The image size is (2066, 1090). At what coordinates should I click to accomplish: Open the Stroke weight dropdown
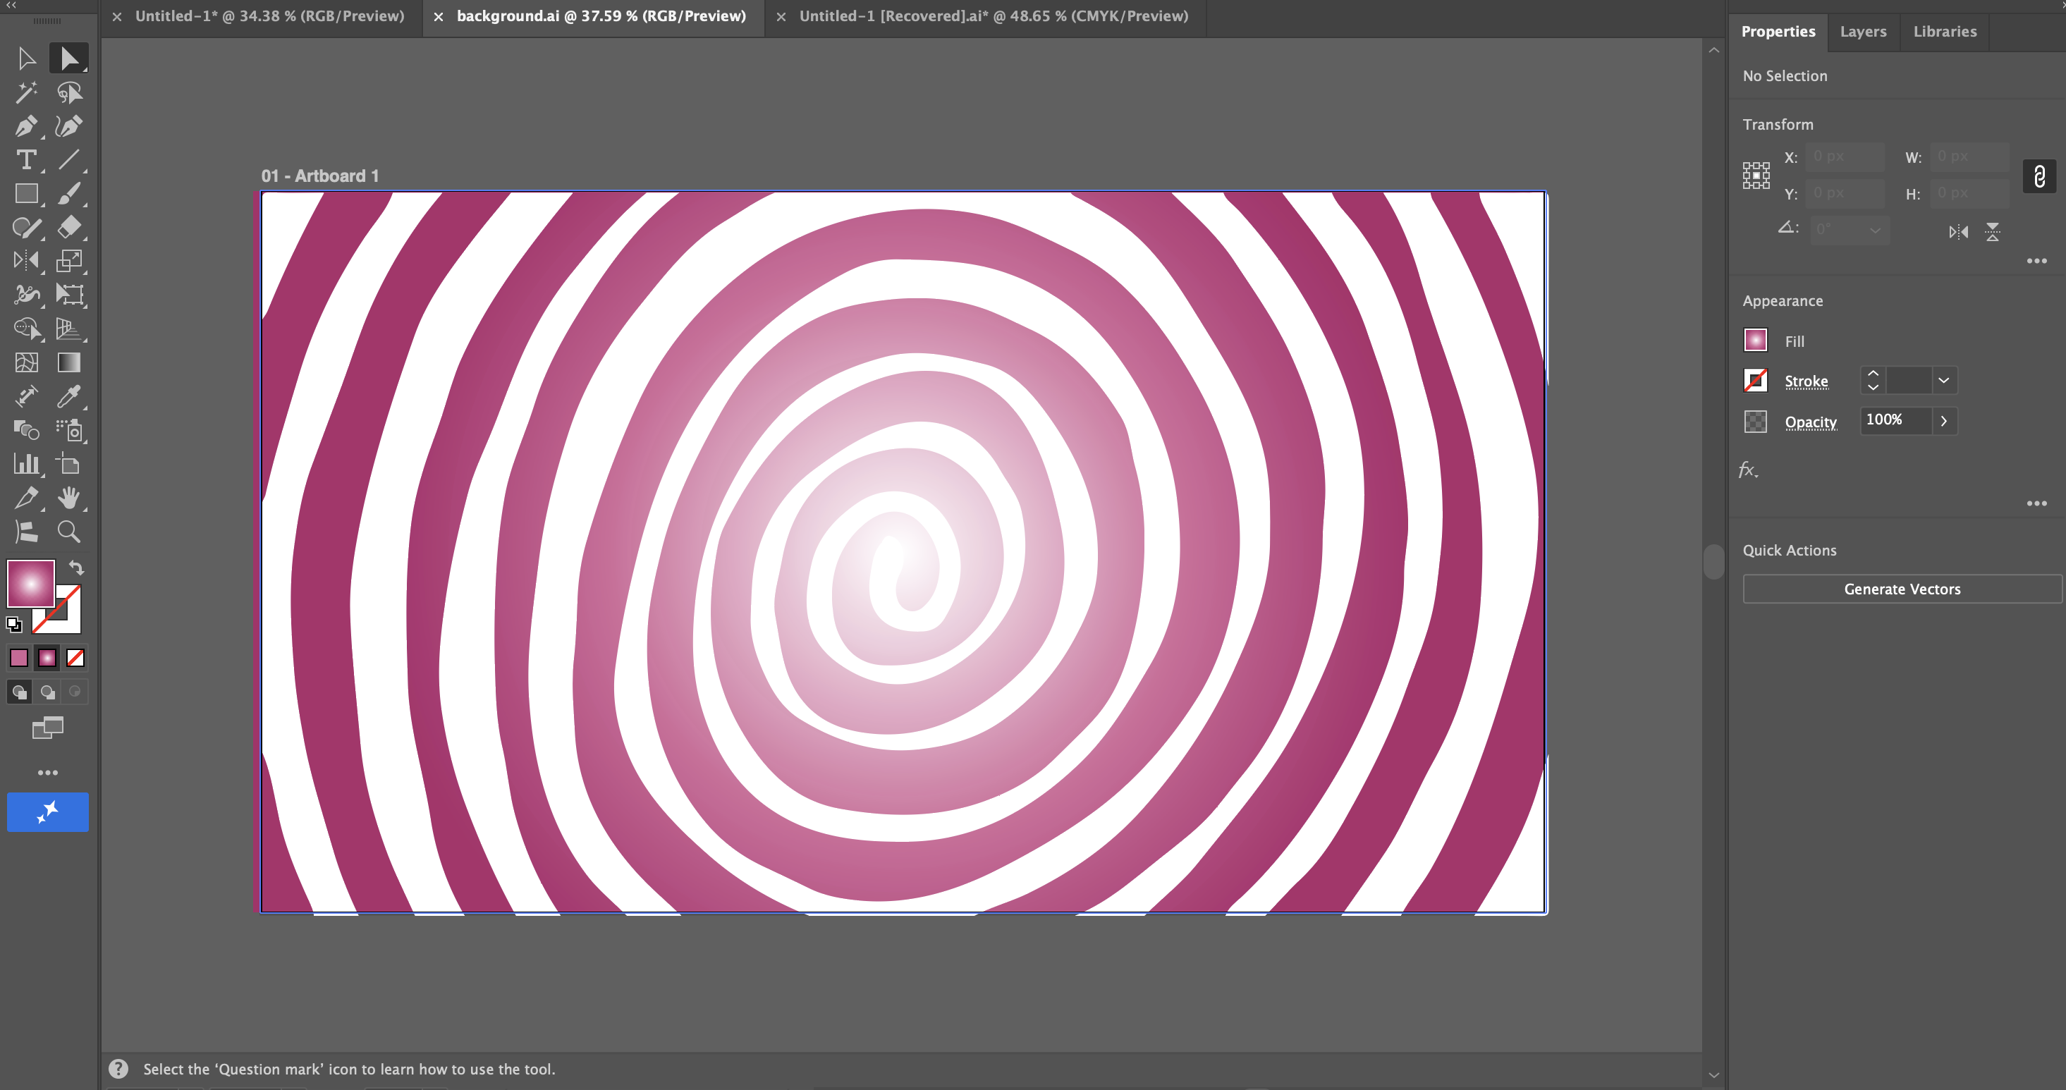click(x=1943, y=380)
